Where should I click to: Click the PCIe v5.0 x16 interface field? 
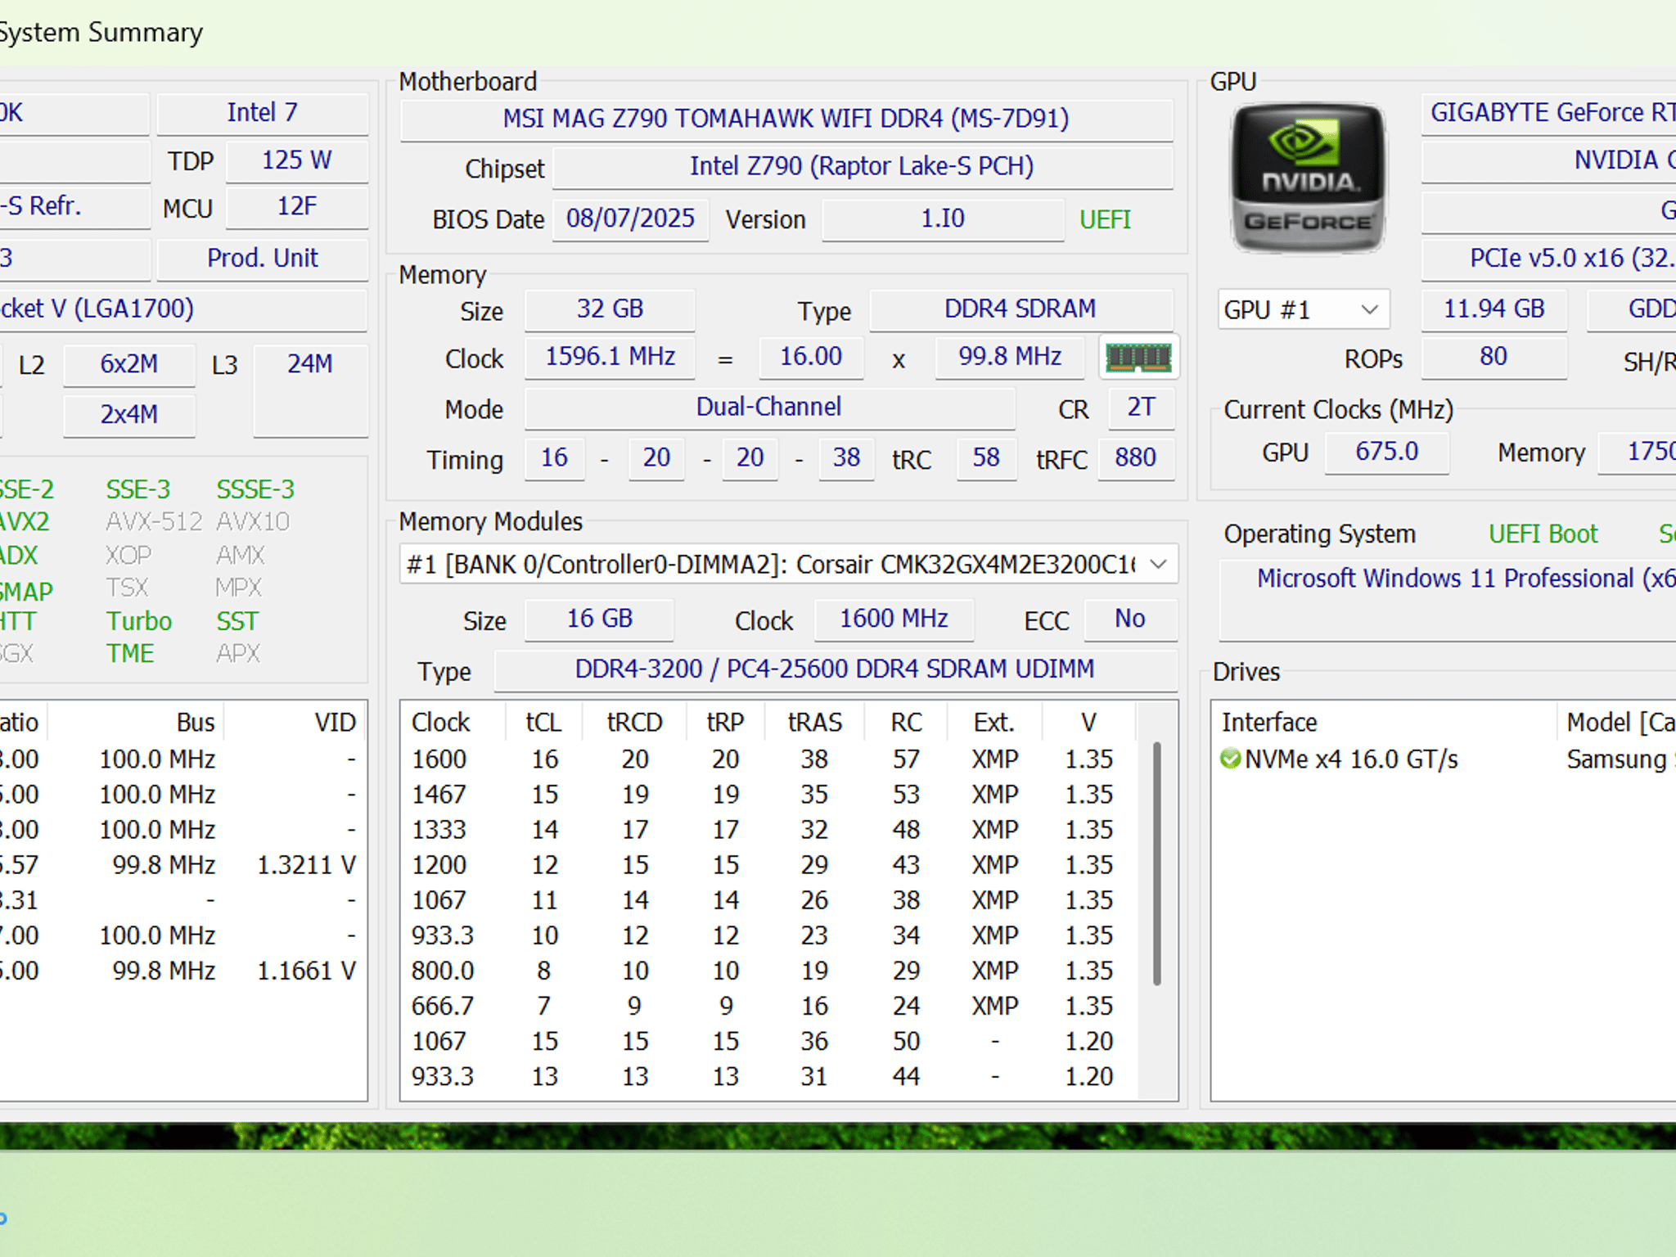point(1549,259)
